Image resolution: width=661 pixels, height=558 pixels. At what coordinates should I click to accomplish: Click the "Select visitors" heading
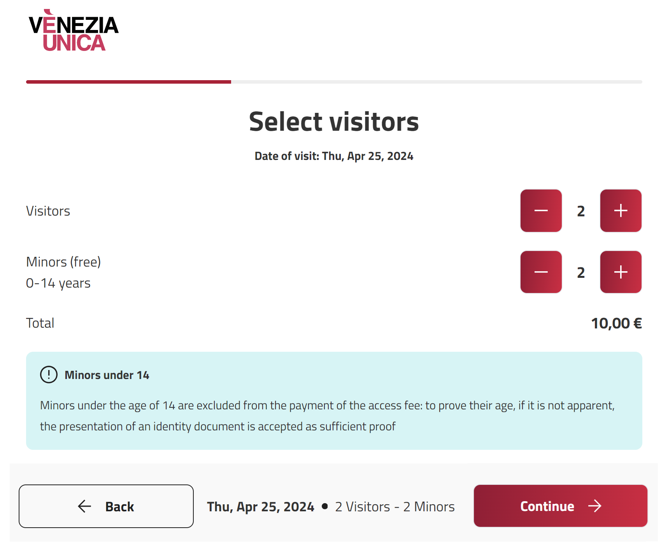click(x=334, y=122)
